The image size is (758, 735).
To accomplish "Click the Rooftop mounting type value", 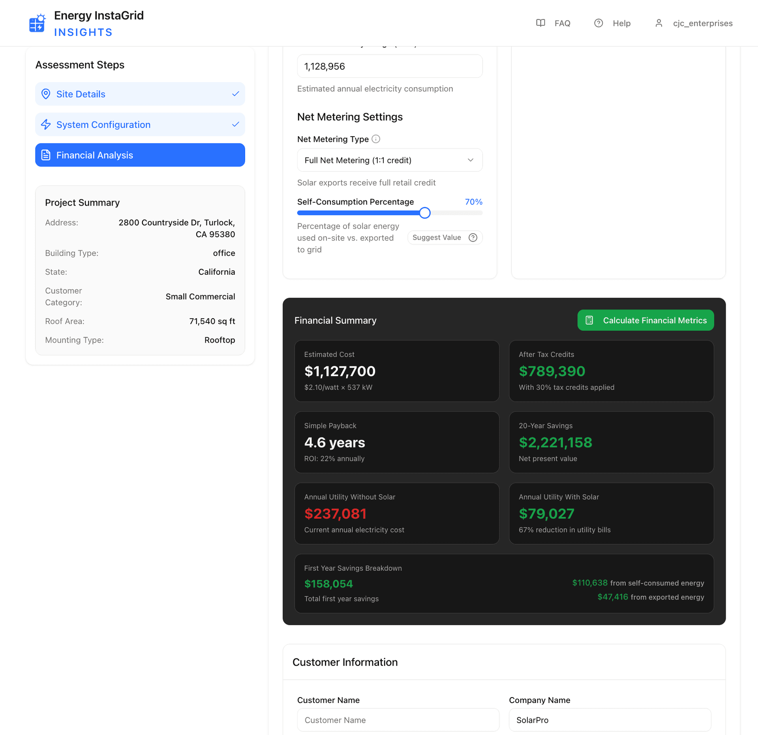I will pyautogui.click(x=220, y=340).
